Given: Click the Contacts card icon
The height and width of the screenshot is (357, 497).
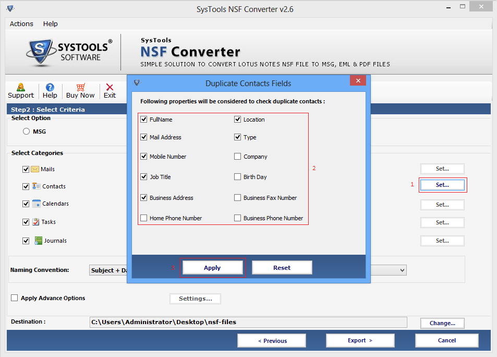Looking at the screenshot, I should [x=36, y=186].
